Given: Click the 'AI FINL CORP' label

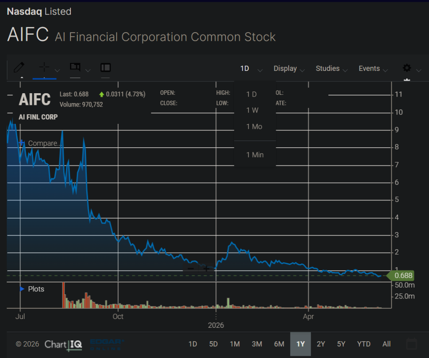Looking at the screenshot, I should pyautogui.click(x=38, y=117).
